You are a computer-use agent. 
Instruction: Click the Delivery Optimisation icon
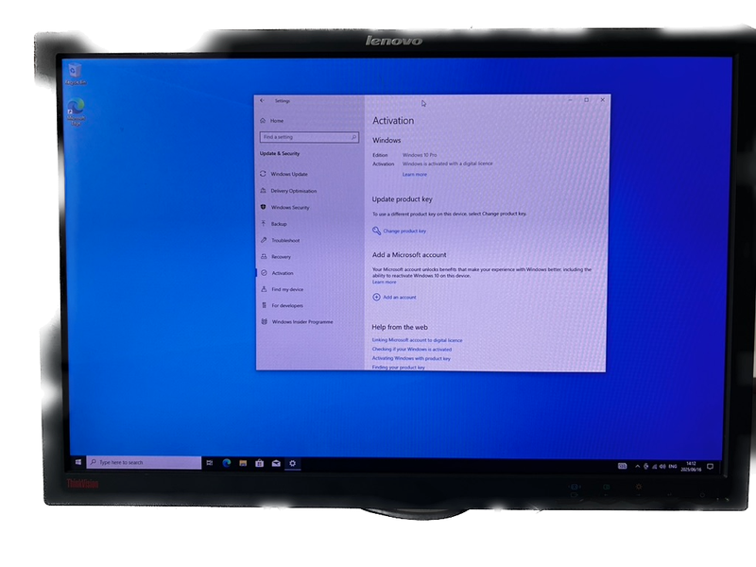pos(264,191)
